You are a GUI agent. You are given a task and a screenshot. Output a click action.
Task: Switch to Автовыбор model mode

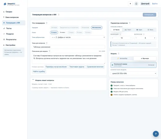tap(122, 58)
